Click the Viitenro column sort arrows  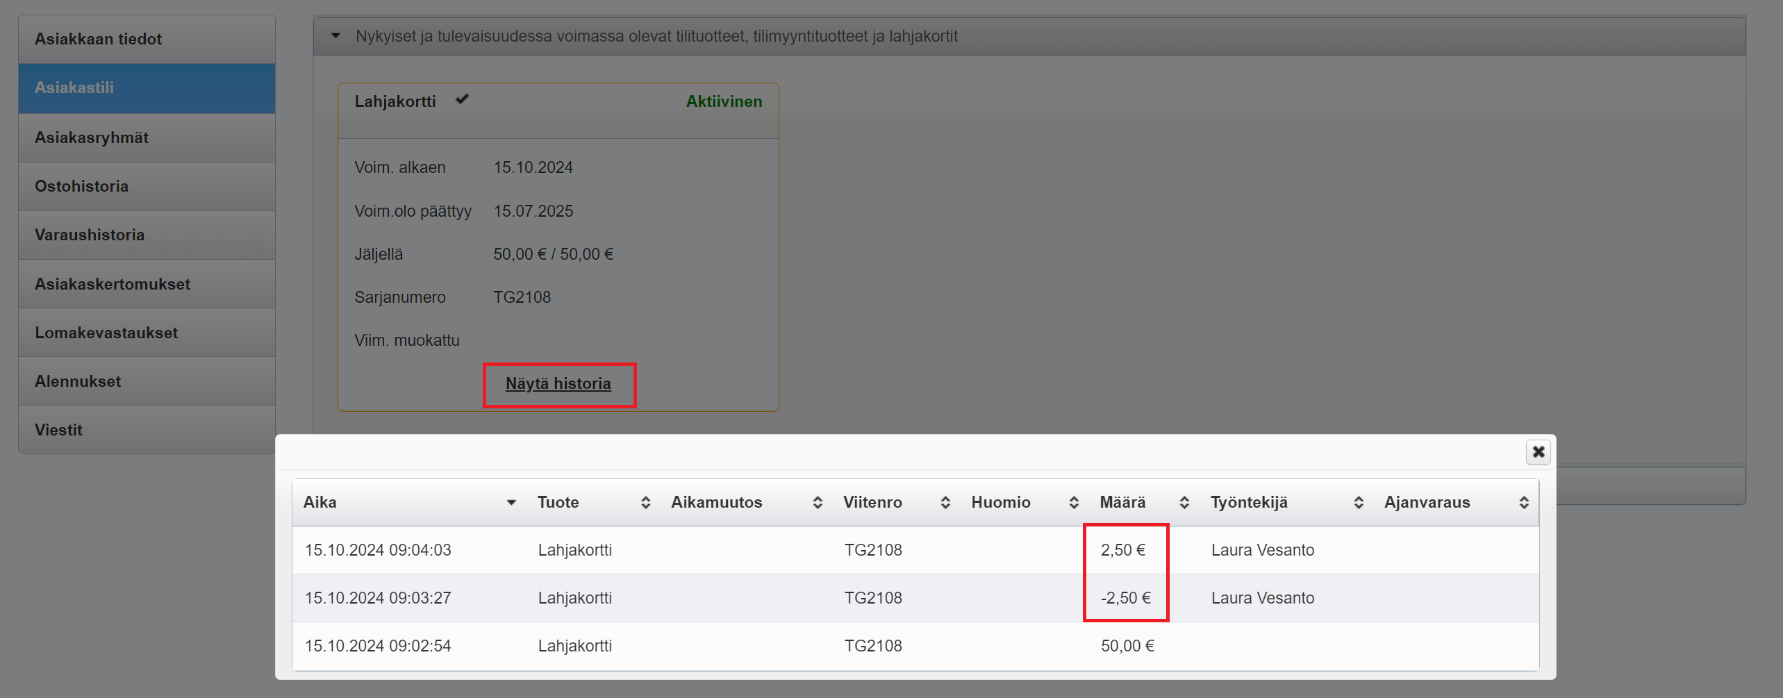pos(945,502)
